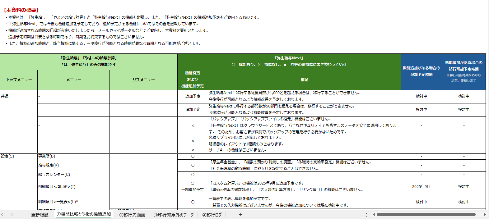This screenshot has width=489, height=219.
Task: Select the 給与規定(R) menu text
Action: click(49, 165)
